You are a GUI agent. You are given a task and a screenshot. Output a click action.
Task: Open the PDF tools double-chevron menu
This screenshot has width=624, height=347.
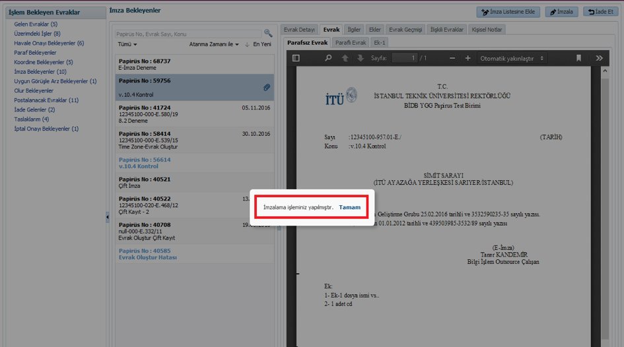pyautogui.click(x=599, y=58)
